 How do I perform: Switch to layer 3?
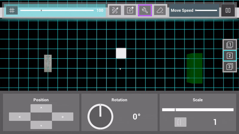pyautogui.click(x=230, y=66)
